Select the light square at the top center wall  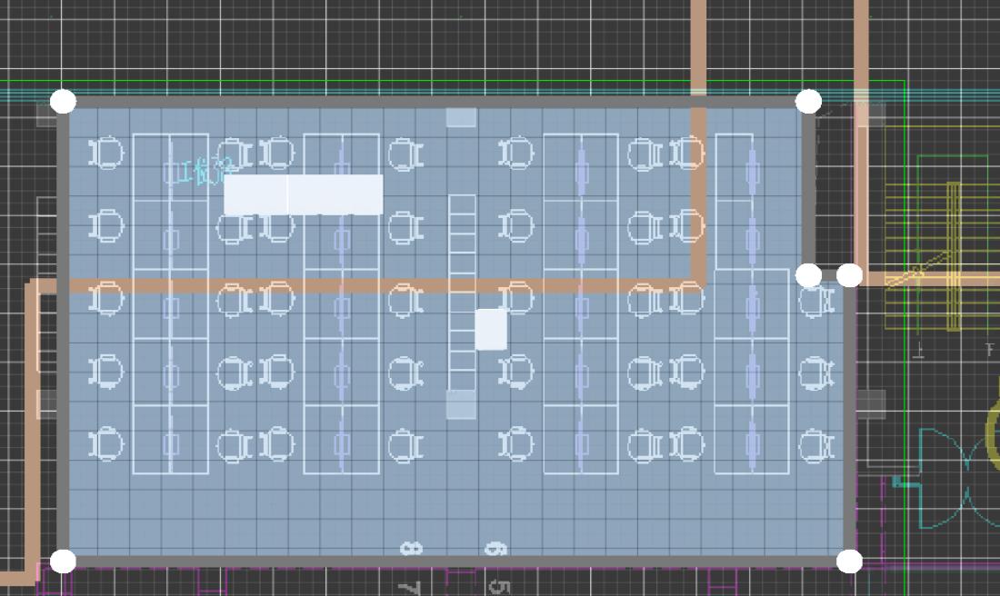click(461, 117)
